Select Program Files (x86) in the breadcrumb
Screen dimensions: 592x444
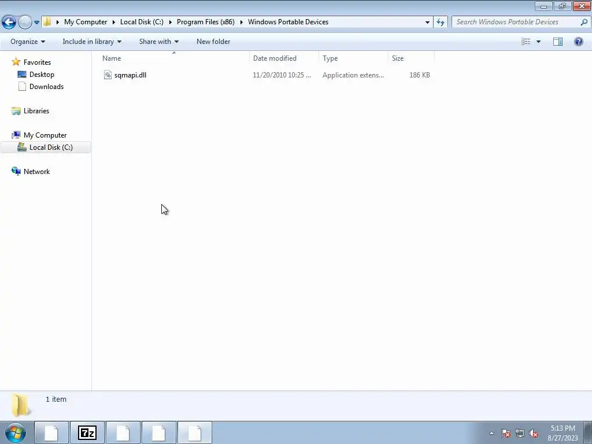point(206,22)
